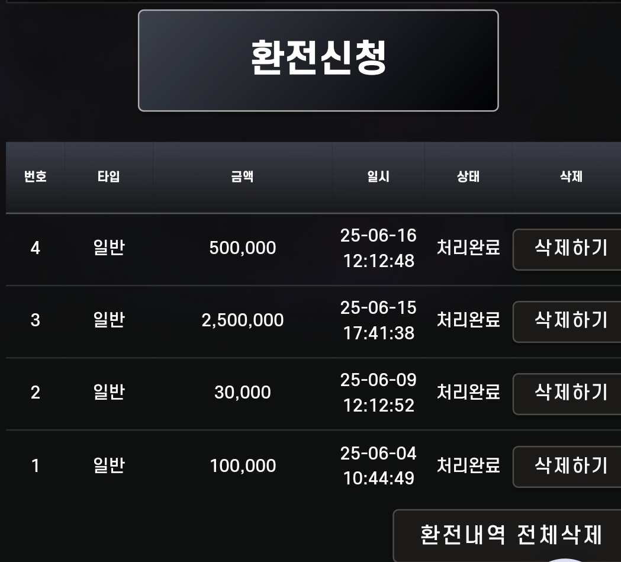Select the 삭제 column header
Viewport: 621px width, 562px height.
(x=571, y=176)
